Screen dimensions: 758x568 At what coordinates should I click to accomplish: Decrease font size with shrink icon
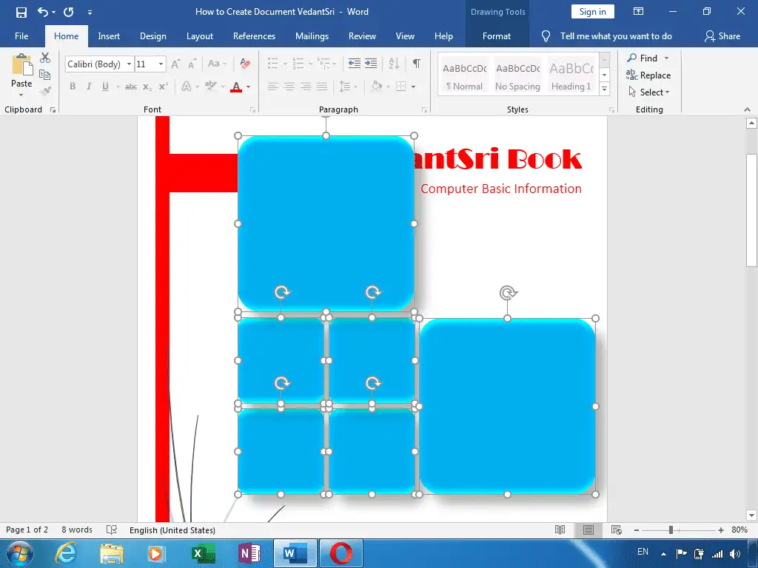click(x=192, y=64)
